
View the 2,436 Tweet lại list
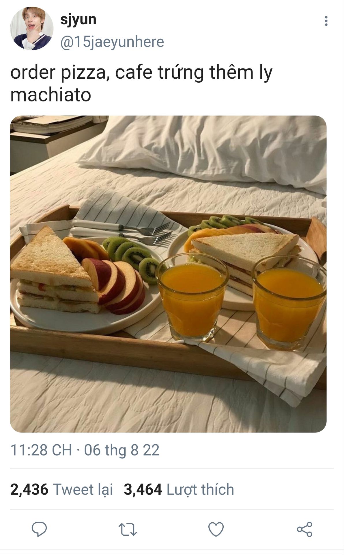tap(61, 489)
